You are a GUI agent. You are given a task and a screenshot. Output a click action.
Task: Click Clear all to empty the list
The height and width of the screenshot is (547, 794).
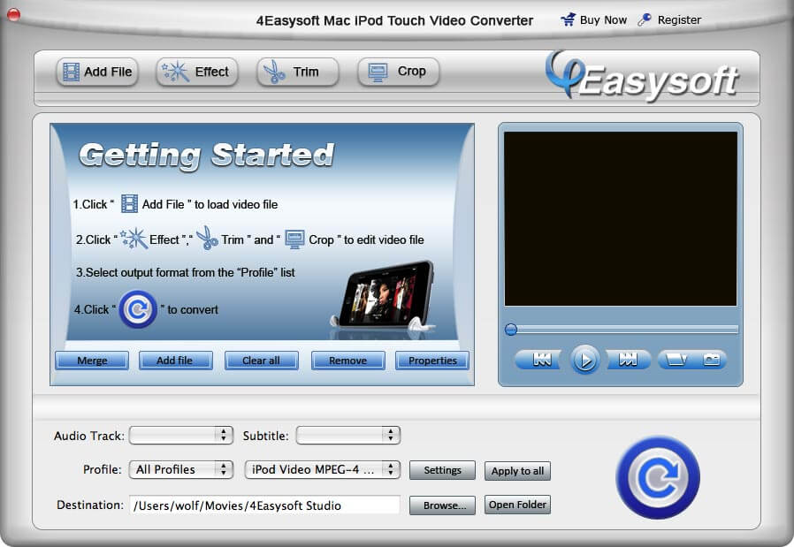(262, 361)
